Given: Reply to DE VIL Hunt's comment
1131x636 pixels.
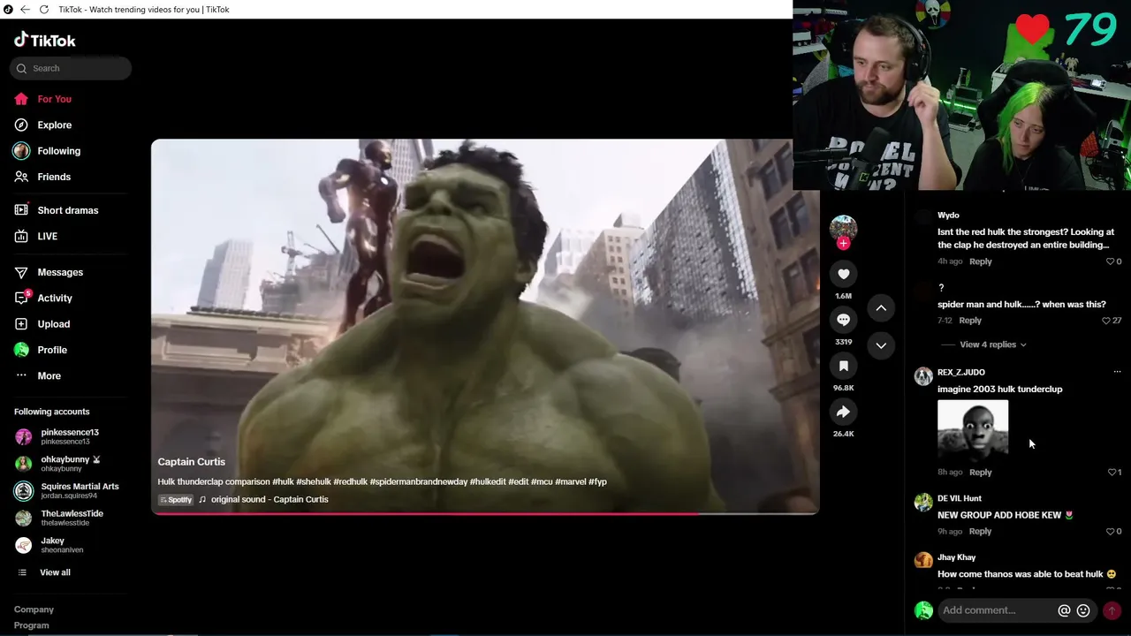Looking at the screenshot, I should coord(981,532).
